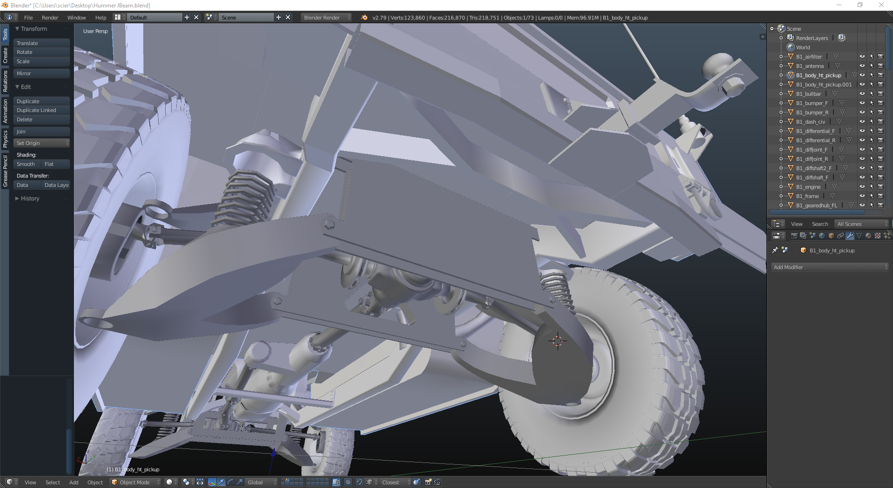Open the Object properties tab (cube icon)
The height and width of the screenshot is (488, 893).
pos(831,236)
